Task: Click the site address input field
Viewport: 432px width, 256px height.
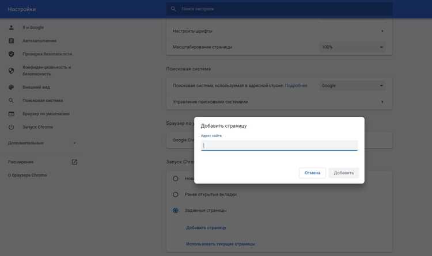Action: (279, 146)
